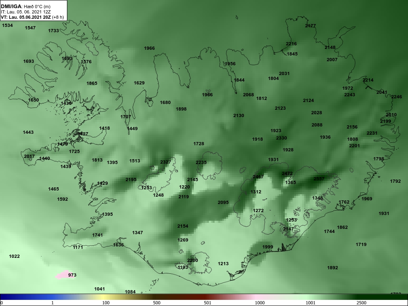Click the 973 value on the pink patch

point(72,275)
